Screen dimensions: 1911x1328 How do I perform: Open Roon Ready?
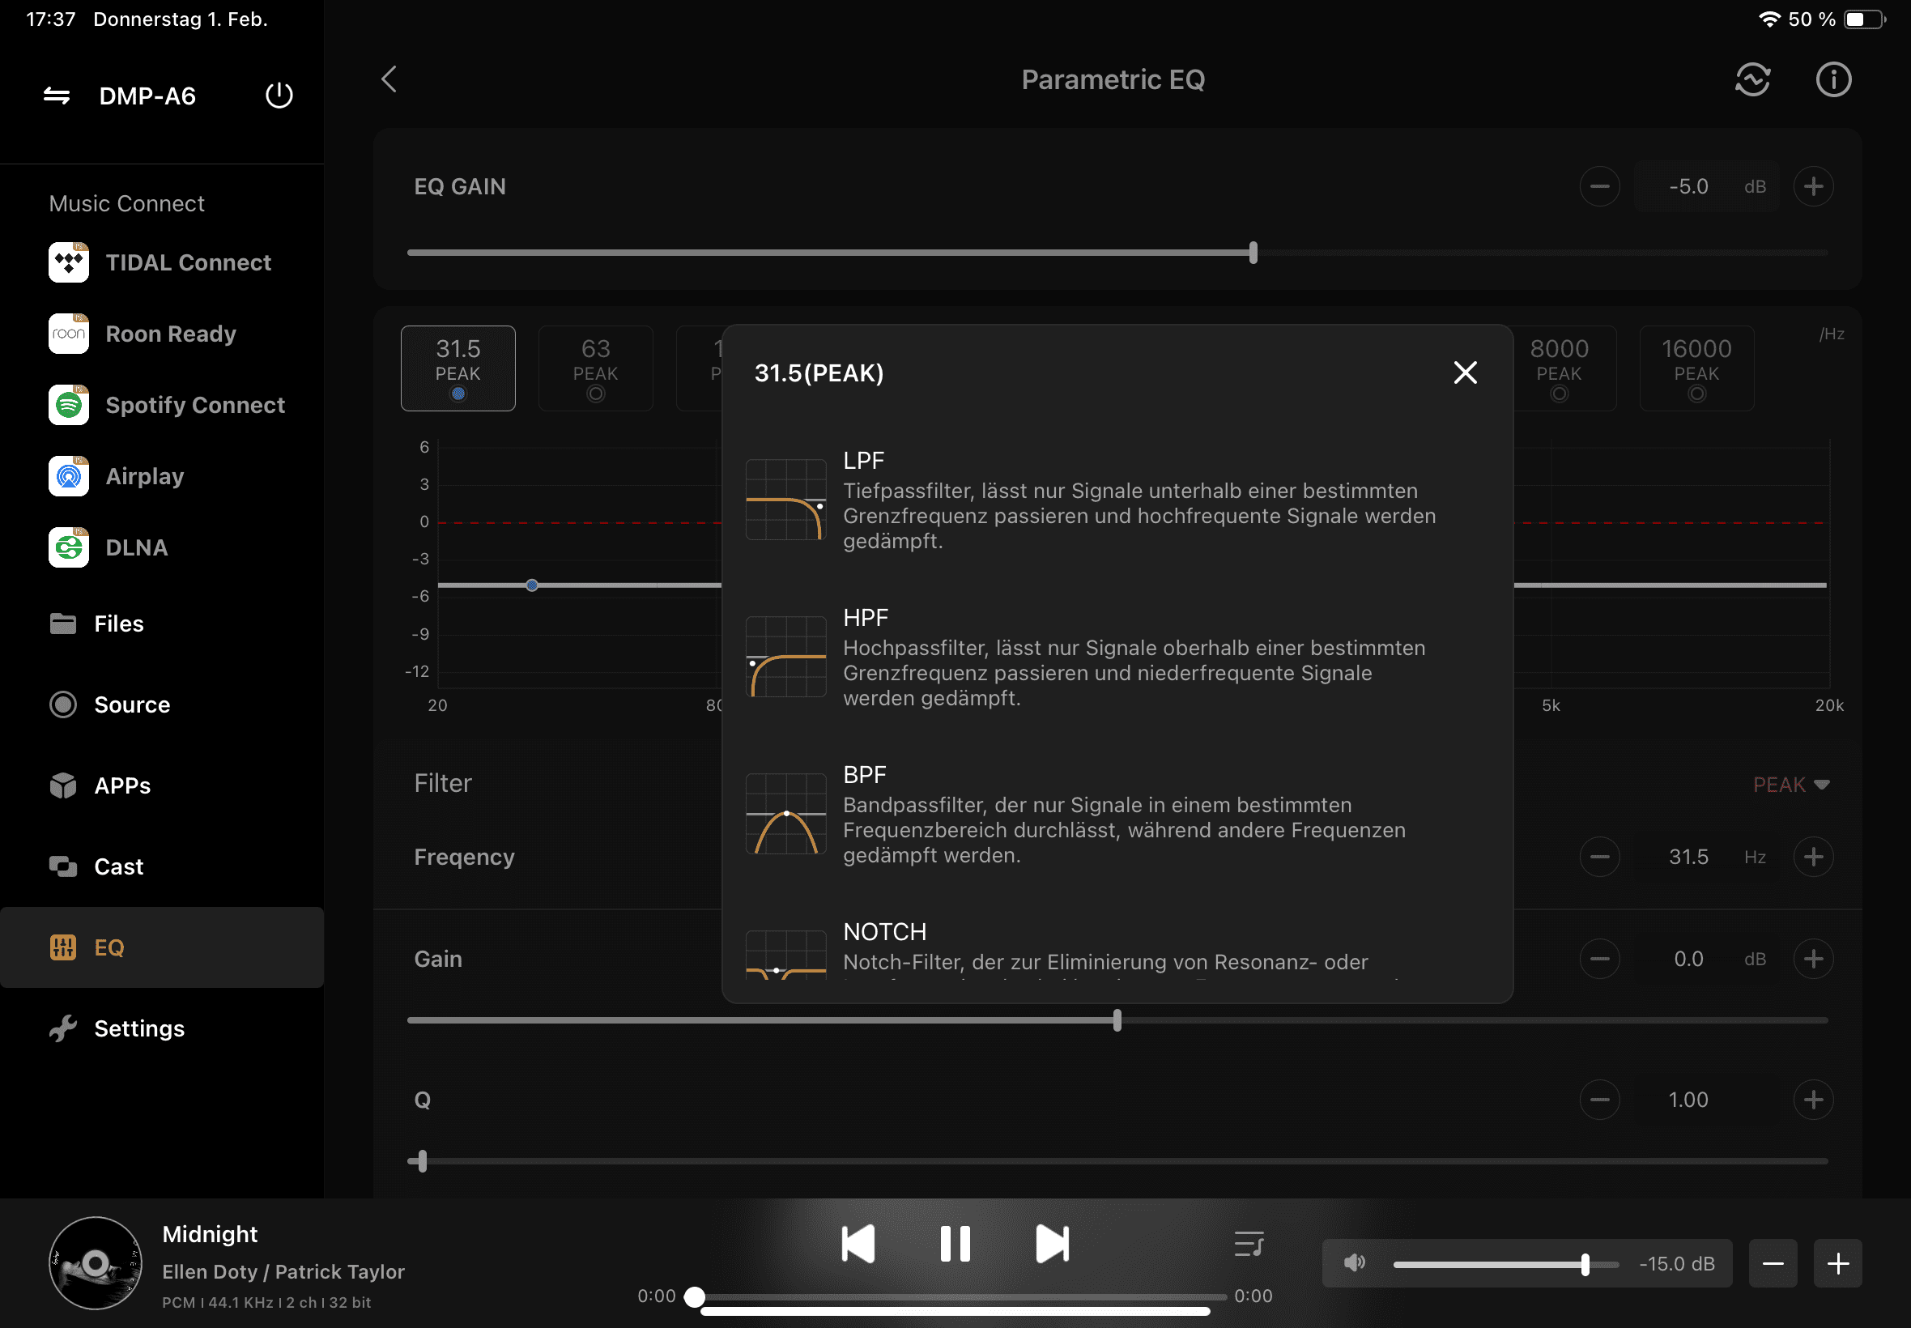[143, 334]
